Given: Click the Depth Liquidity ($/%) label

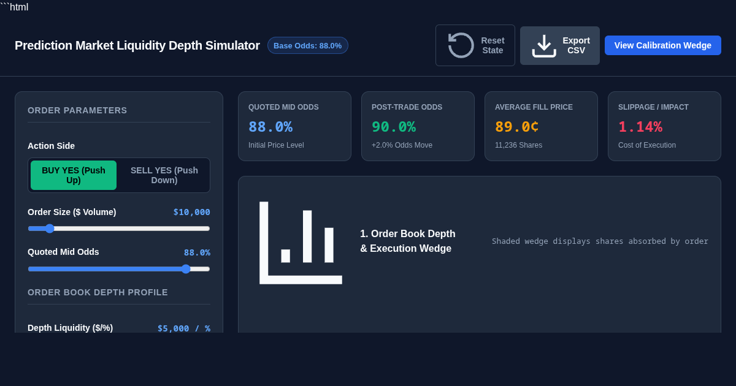Looking at the screenshot, I should coord(70,328).
